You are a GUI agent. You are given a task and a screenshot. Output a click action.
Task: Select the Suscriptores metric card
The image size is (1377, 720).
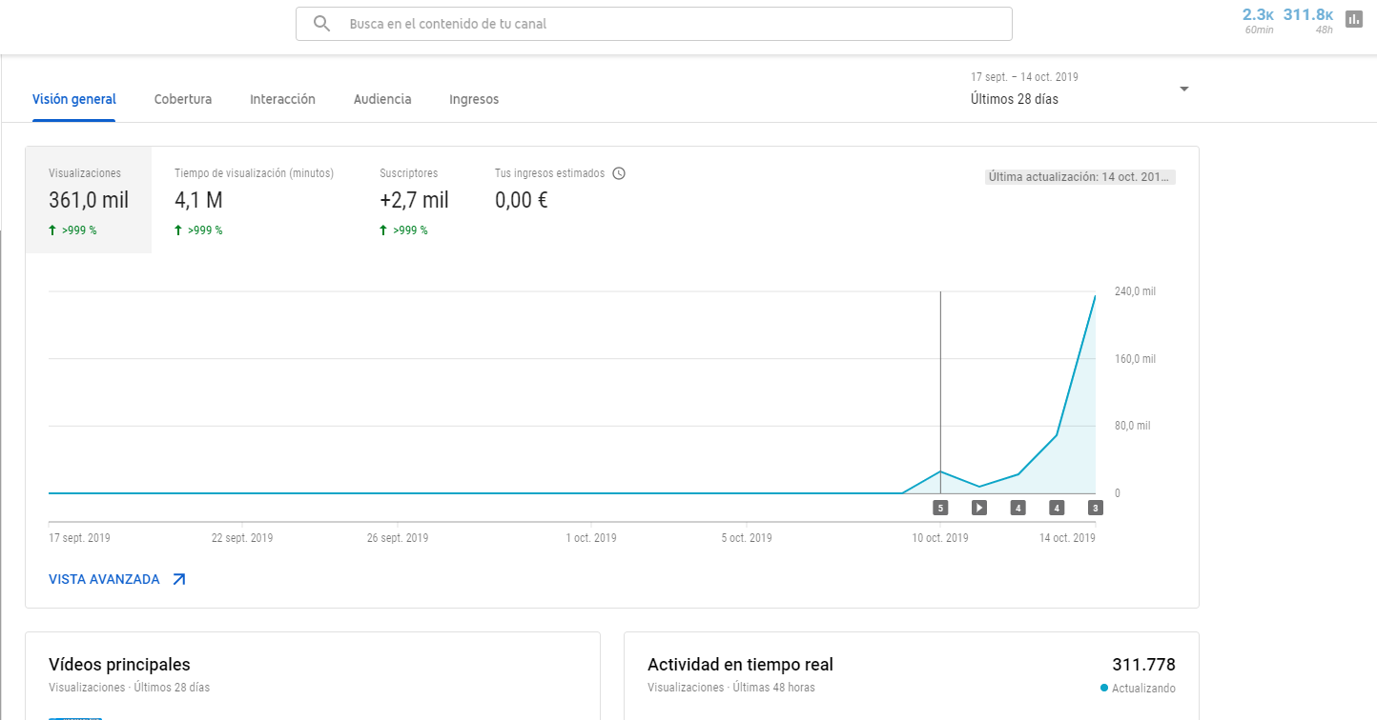(414, 200)
